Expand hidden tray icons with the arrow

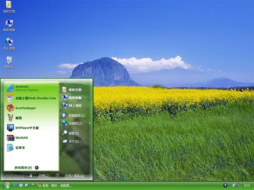[x=225, y=185]
